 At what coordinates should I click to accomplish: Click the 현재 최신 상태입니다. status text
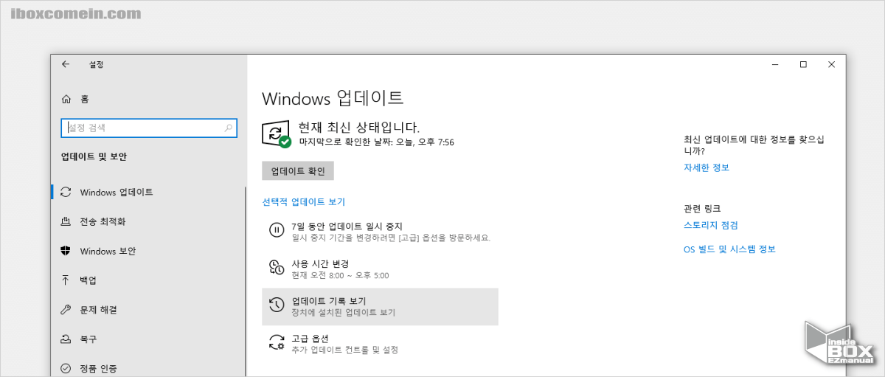coord(359,128)
